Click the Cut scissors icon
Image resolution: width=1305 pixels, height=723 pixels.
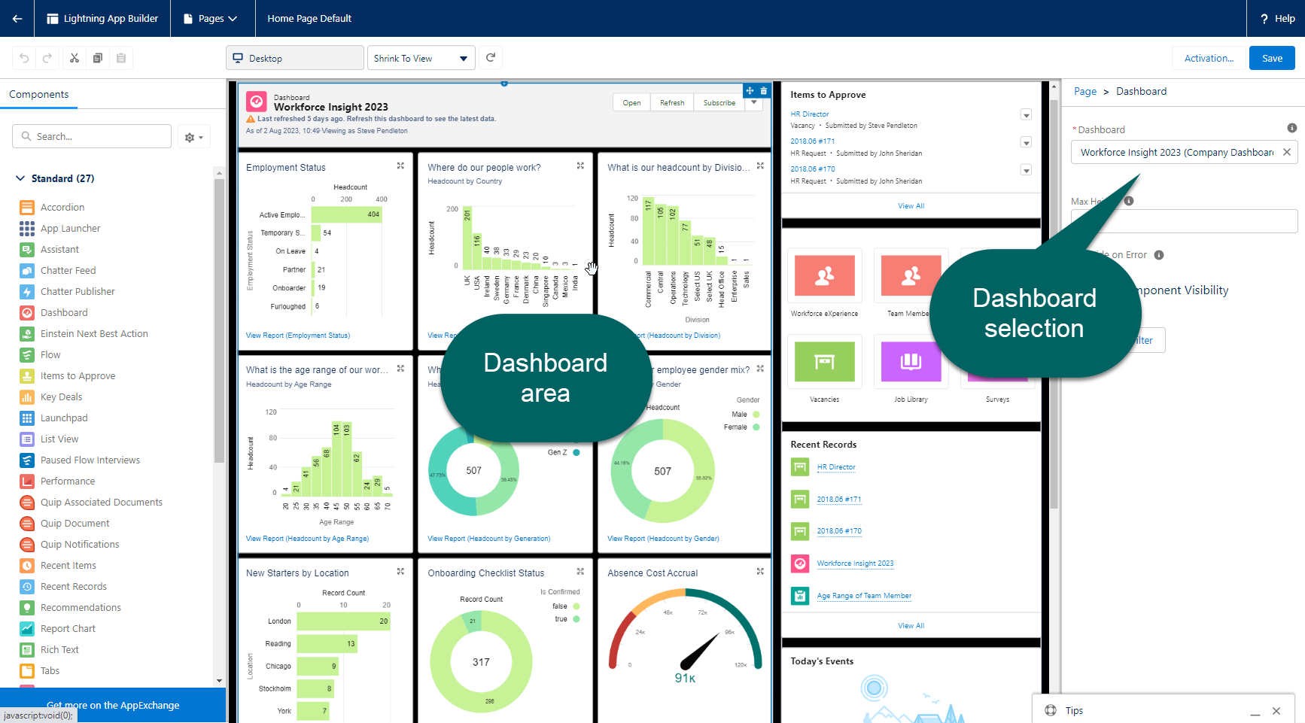tap(74, 58)
